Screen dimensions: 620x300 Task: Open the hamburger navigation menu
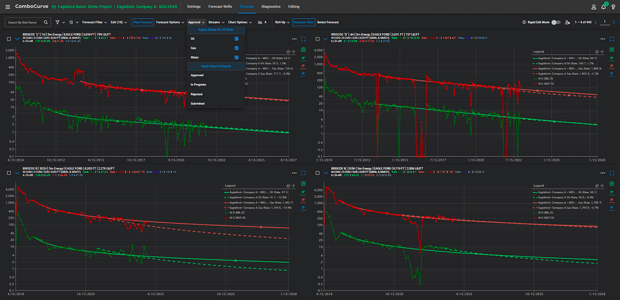[7, 7]
